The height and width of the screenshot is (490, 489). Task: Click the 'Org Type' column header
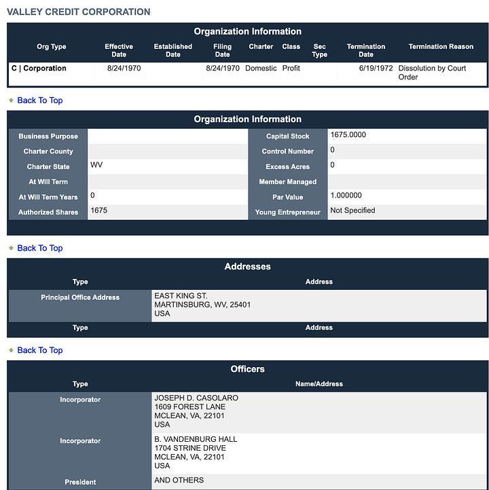51,47
